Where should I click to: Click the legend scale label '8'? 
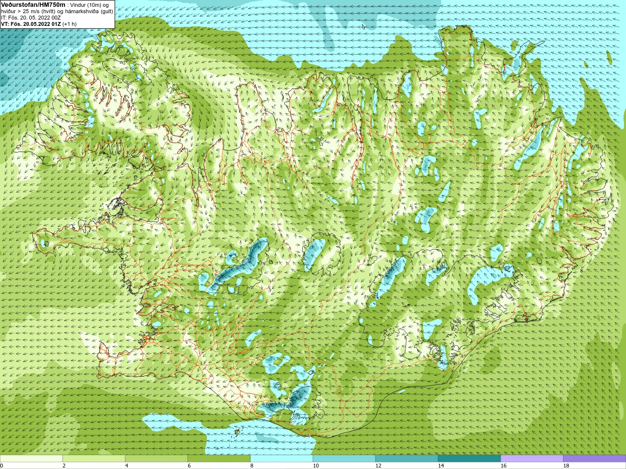pos(252,466)
